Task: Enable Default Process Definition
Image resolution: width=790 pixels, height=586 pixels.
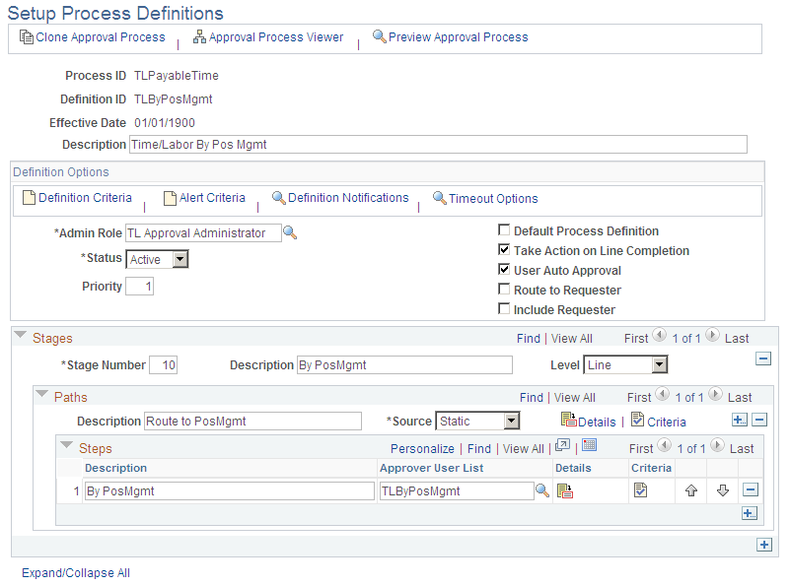Action: (x=504, y=230)
